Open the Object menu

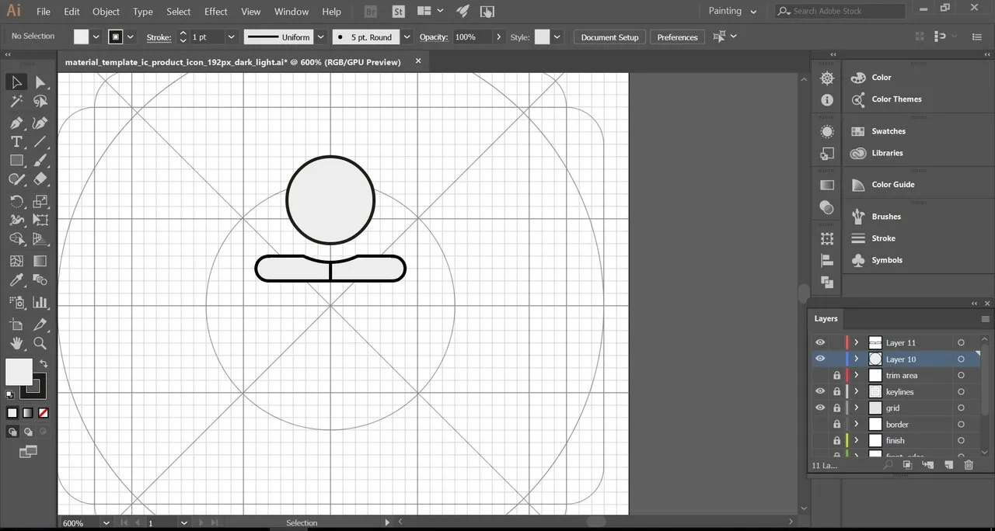[106, 12]
